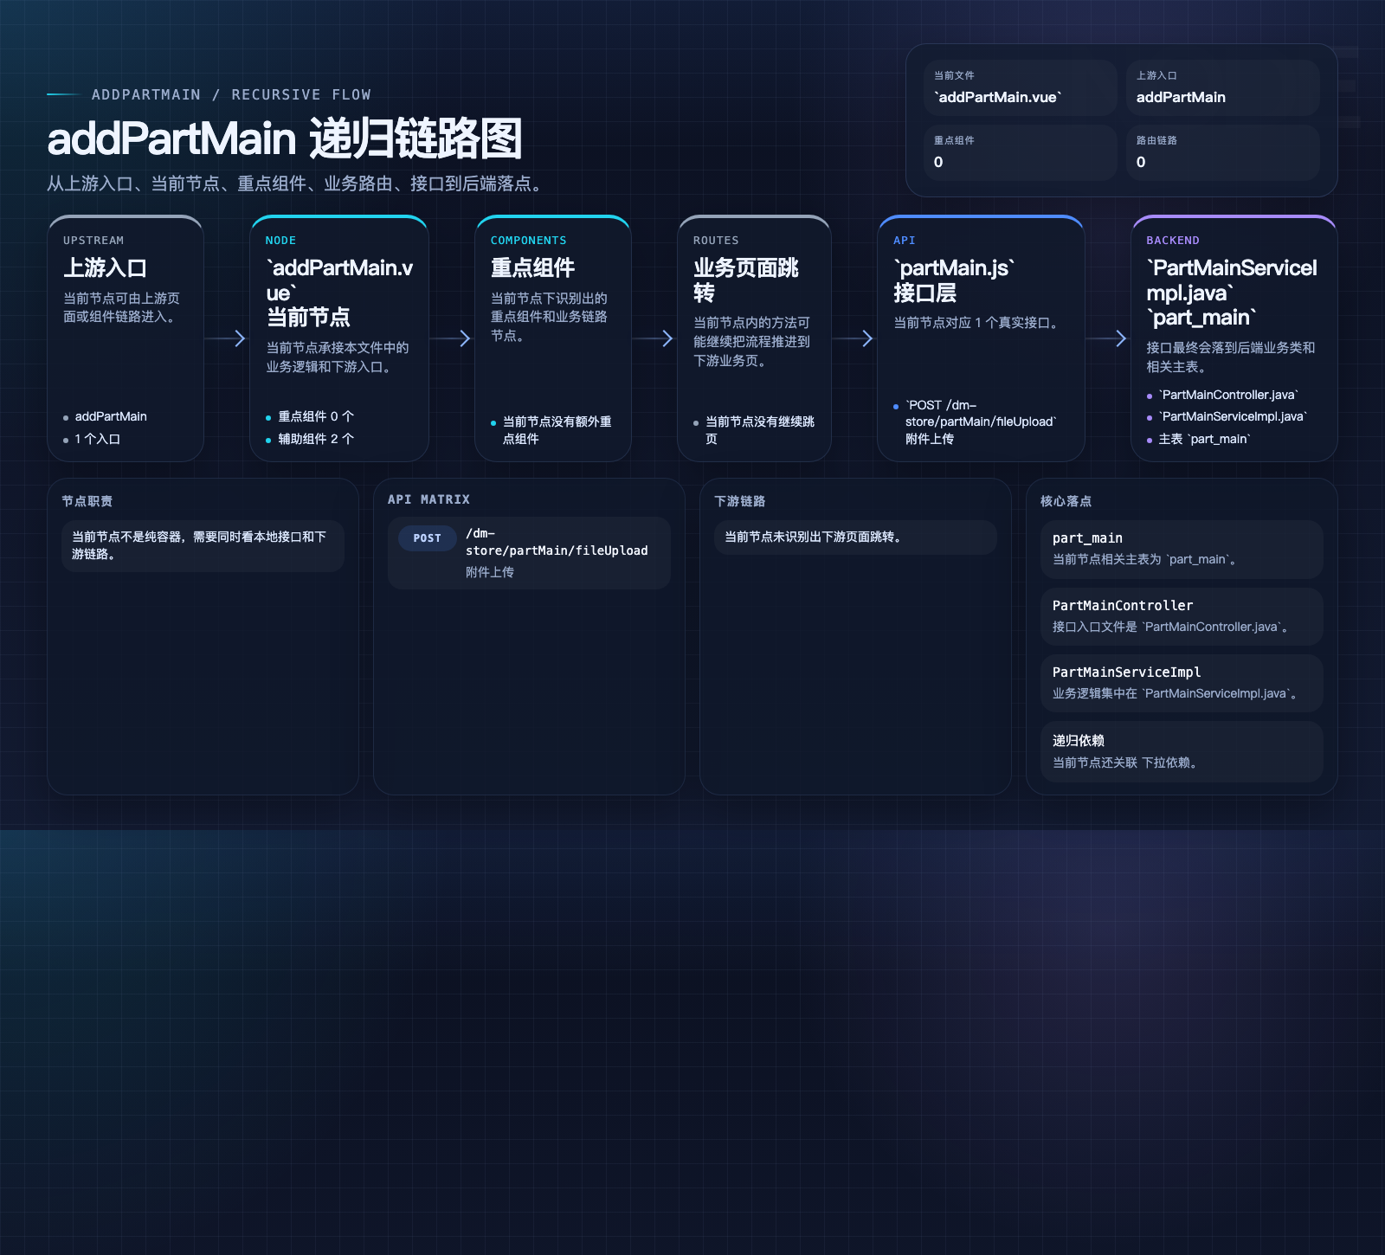This screenshot has width=1385, height=1255.
Task: Select the addPartMain.vue NODE card title
Action: click(x=339, y=293)
